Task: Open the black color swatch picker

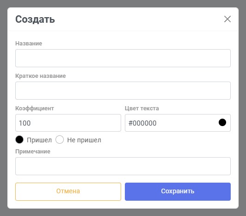Action: point(222,122)
